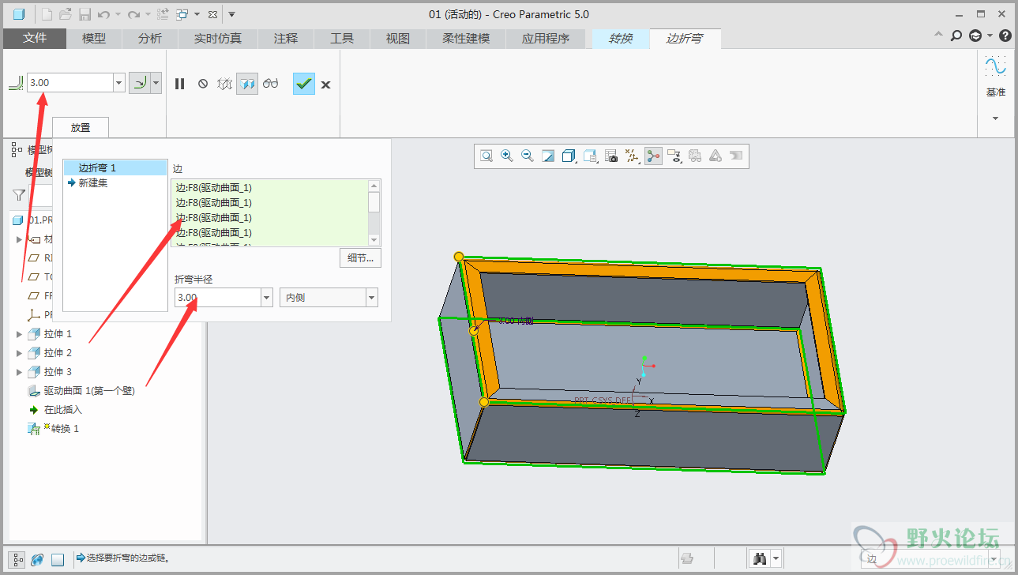1018x575 pixels.
Task: Switch to the 柔性建模 ribbon tab
Action: [466, 38]
